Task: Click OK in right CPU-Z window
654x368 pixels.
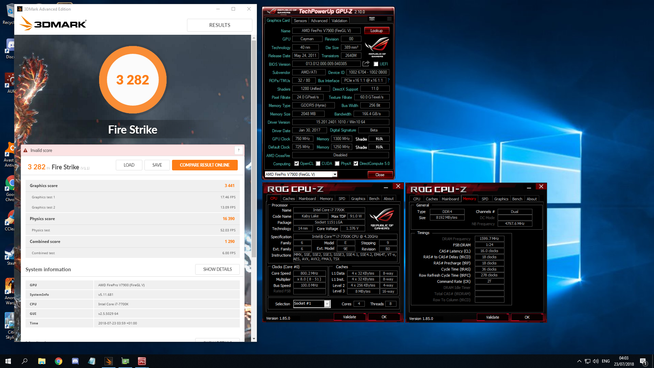Action: 527,317
